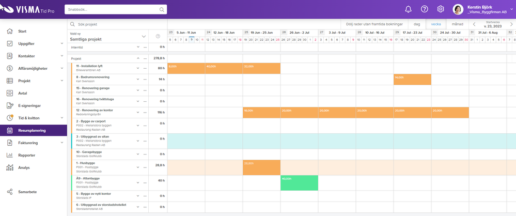Click the Avtal icon in sidebar
516x216 pixels.
[x=10, y=93]
